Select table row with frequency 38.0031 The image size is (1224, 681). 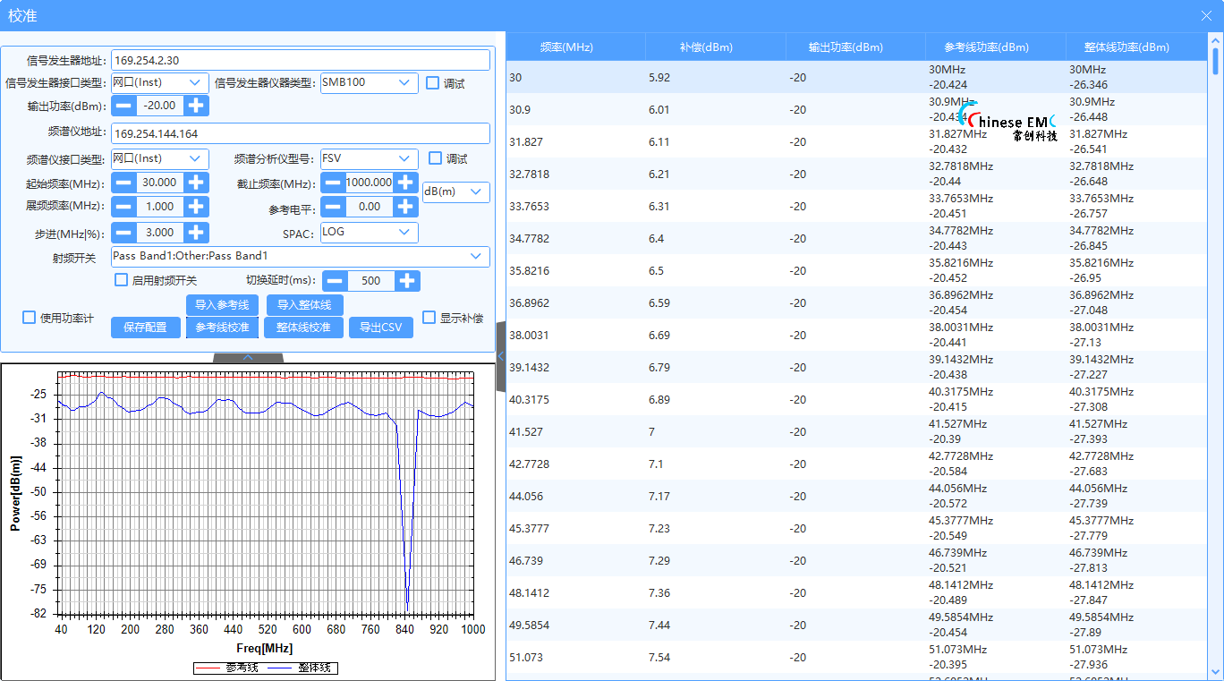click(x=856, y=335)
